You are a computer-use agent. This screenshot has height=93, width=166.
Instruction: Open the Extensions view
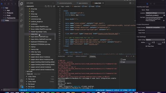(x=22, y=26)
